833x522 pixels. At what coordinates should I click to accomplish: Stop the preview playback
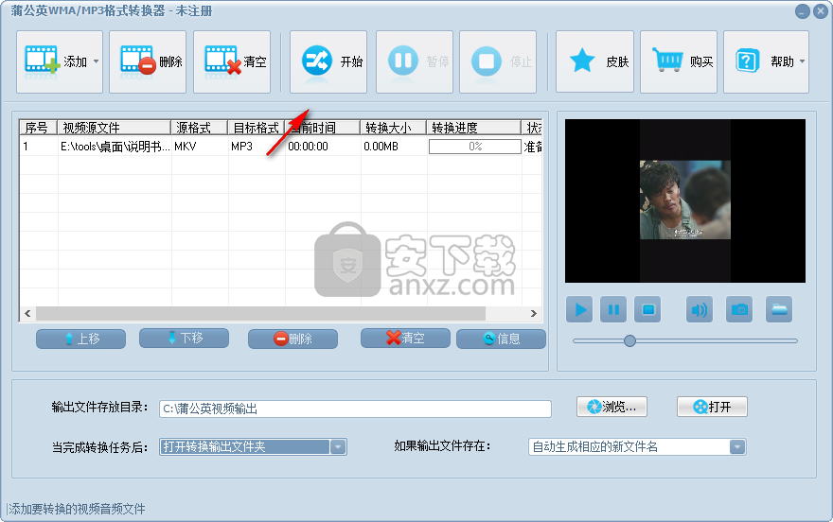[x=647, y=309]
